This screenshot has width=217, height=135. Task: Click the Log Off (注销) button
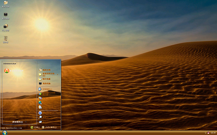[35, 127]
